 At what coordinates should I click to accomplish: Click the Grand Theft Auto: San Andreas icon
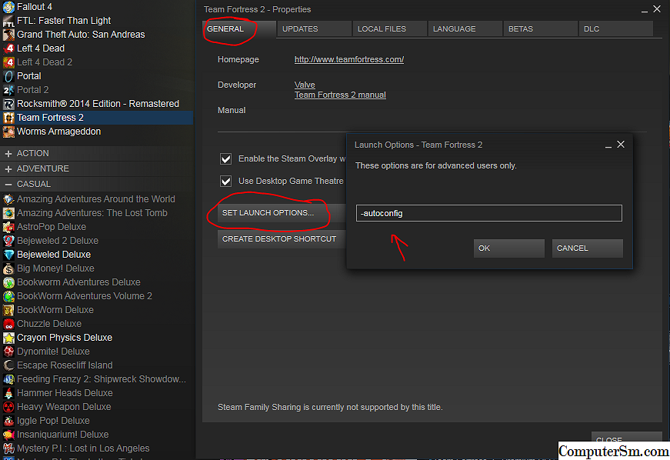[8, 35]
